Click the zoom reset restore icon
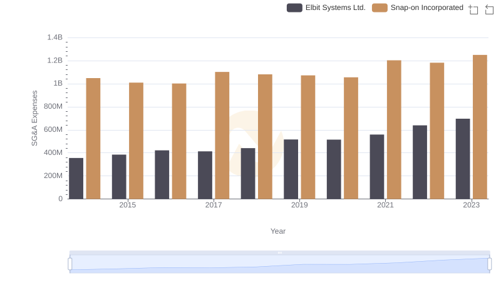 pyautogui.click(x=489, y=9)
